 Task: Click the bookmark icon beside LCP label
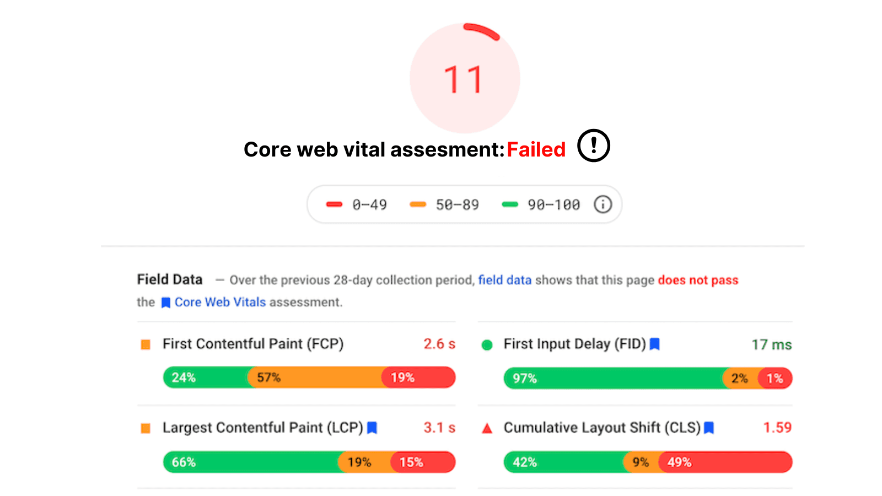(x=372, y=428)
